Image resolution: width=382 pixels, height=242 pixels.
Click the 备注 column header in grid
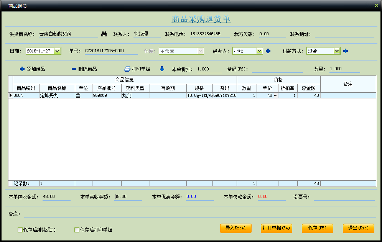point(348,84)
